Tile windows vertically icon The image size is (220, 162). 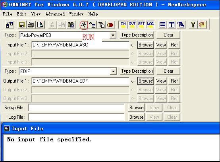[172, 25]
